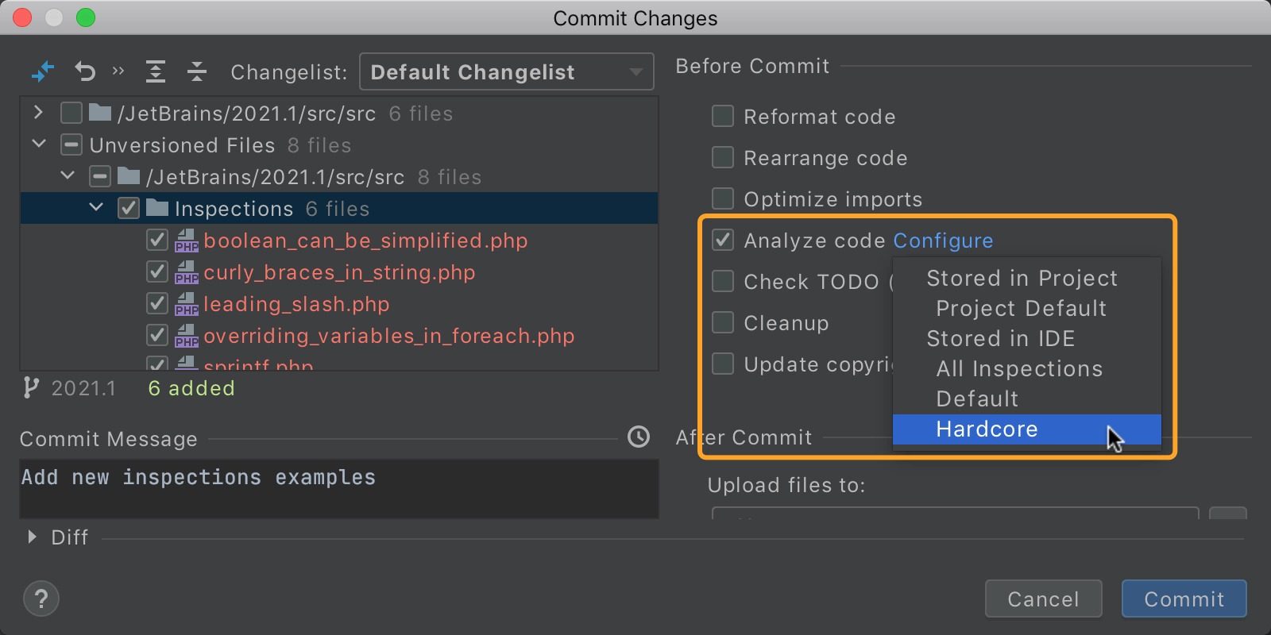Collapse the Unversioned Files tree node
The image size is (1271, 635).
[39, 144]
